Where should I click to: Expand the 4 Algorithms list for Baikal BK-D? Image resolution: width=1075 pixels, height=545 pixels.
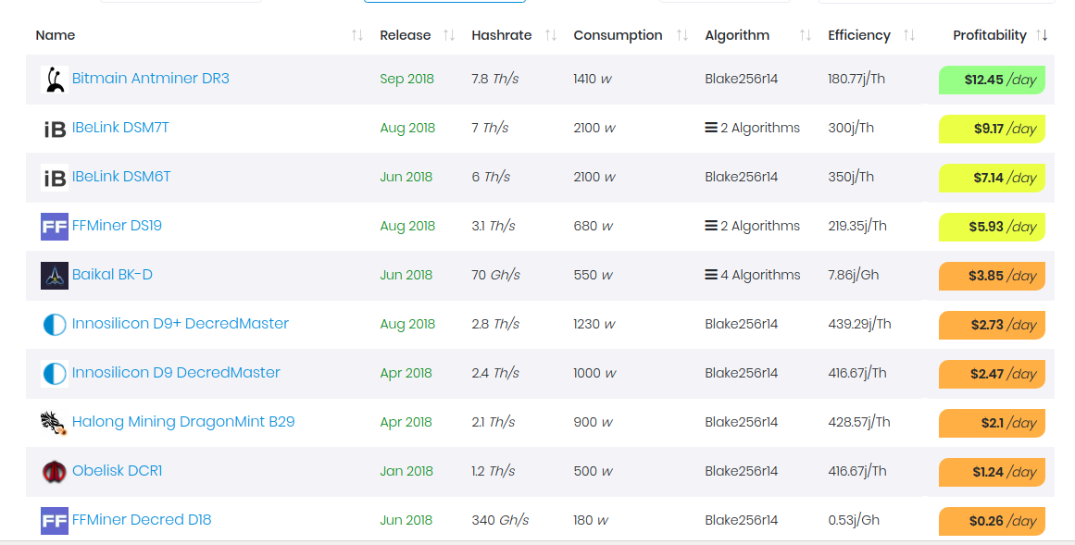point(752,275)
